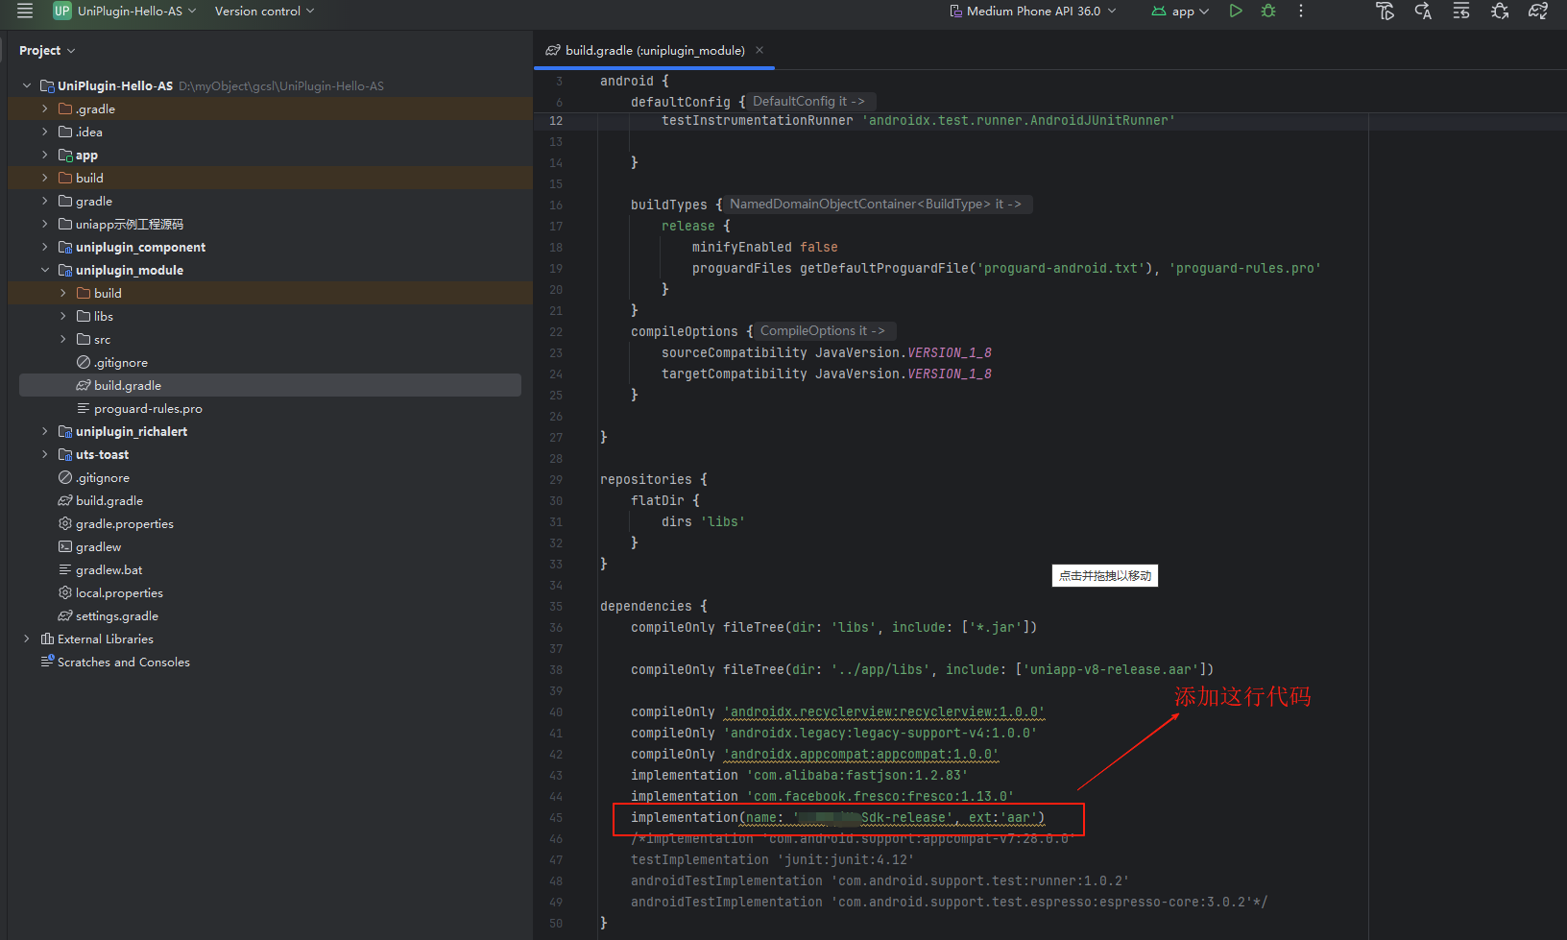Click the Apply Code Changes icon

point(1461,11)
